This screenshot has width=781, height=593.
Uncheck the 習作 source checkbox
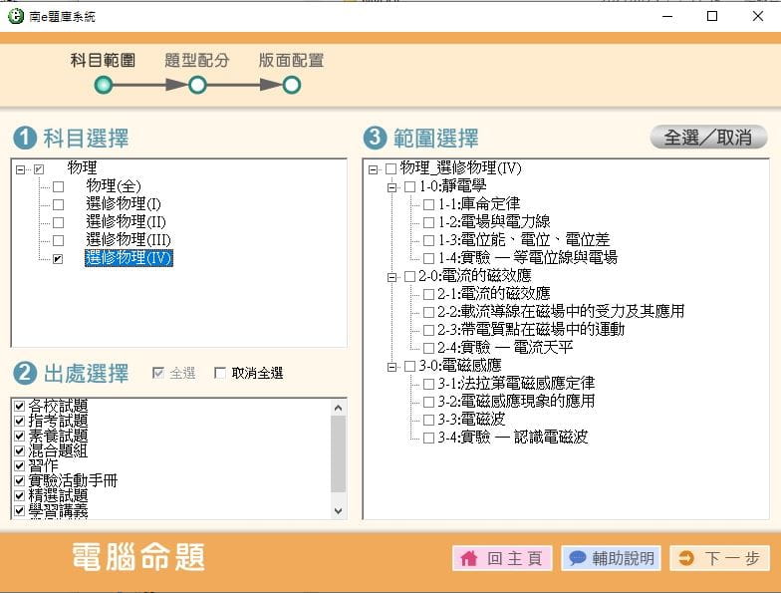20,465
